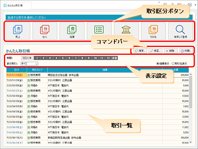Choose the 売上 transaction button
The height and width of the screenshot is (149, 198).
[x=18, y=31]
